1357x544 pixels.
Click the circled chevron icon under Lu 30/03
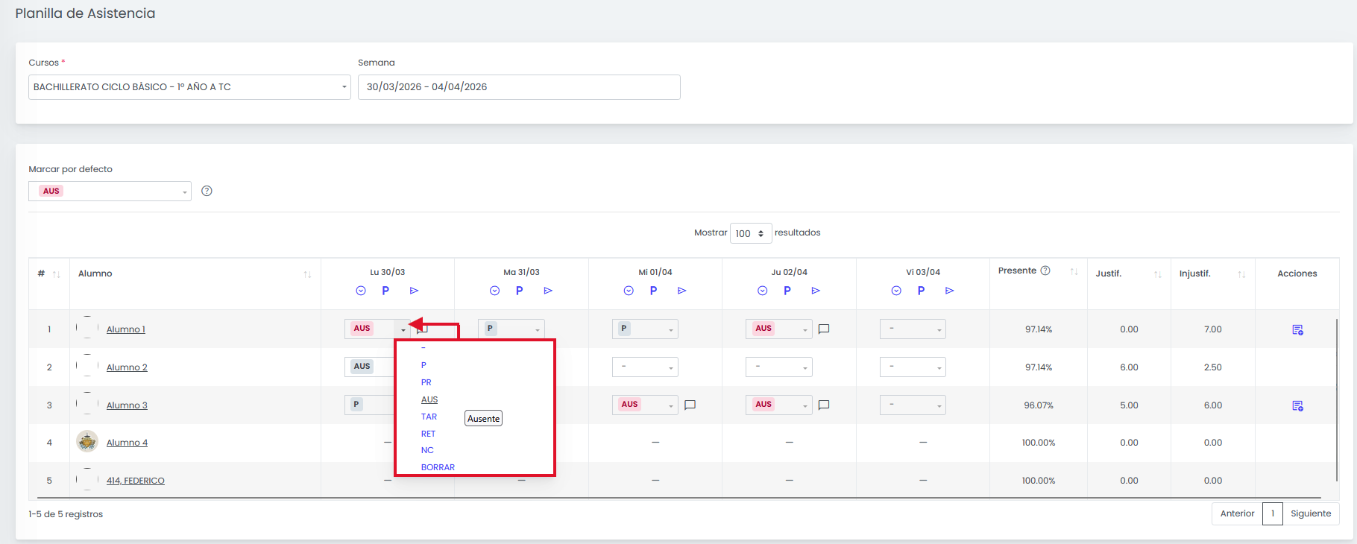[361, 291]
